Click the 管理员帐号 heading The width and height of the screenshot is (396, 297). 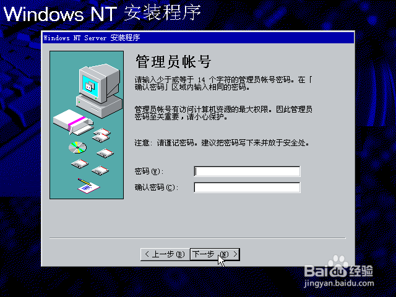tap(173, 61)
